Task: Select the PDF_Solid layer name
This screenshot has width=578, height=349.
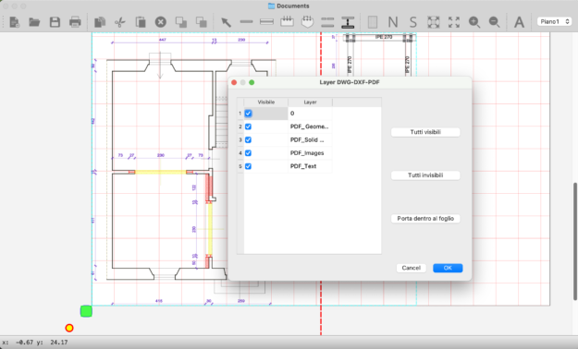Action: 310,140
